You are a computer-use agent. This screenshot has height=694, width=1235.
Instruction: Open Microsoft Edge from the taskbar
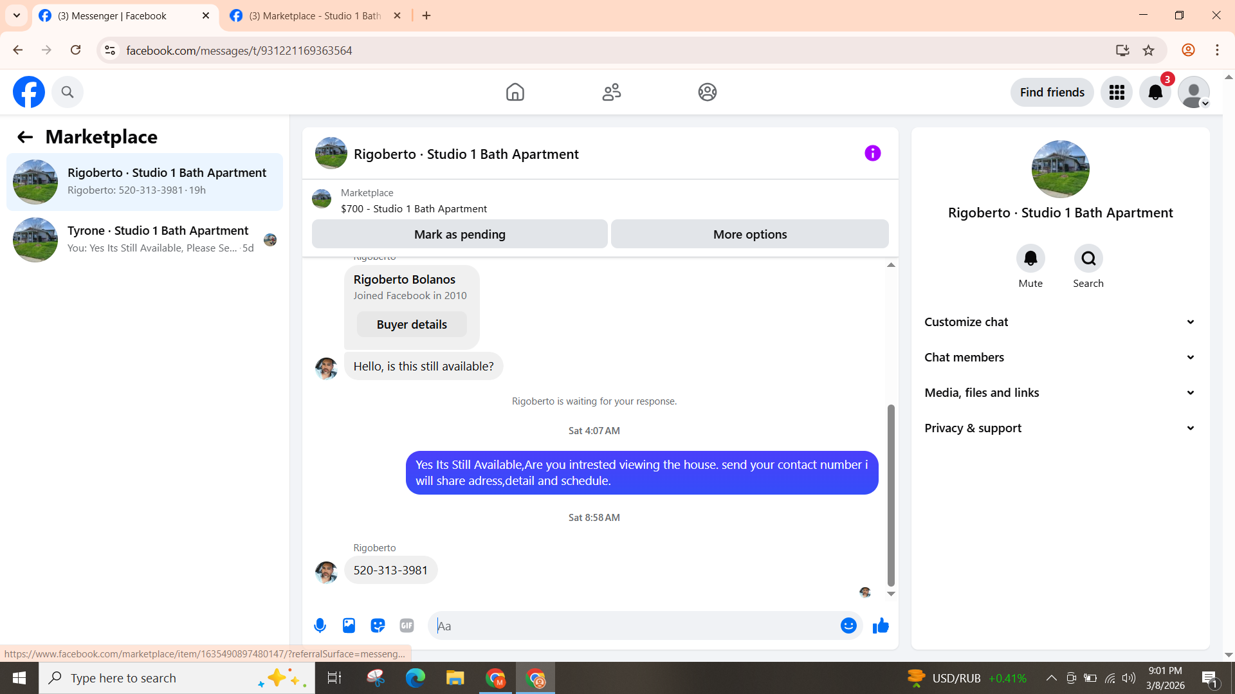pos(415,678)
